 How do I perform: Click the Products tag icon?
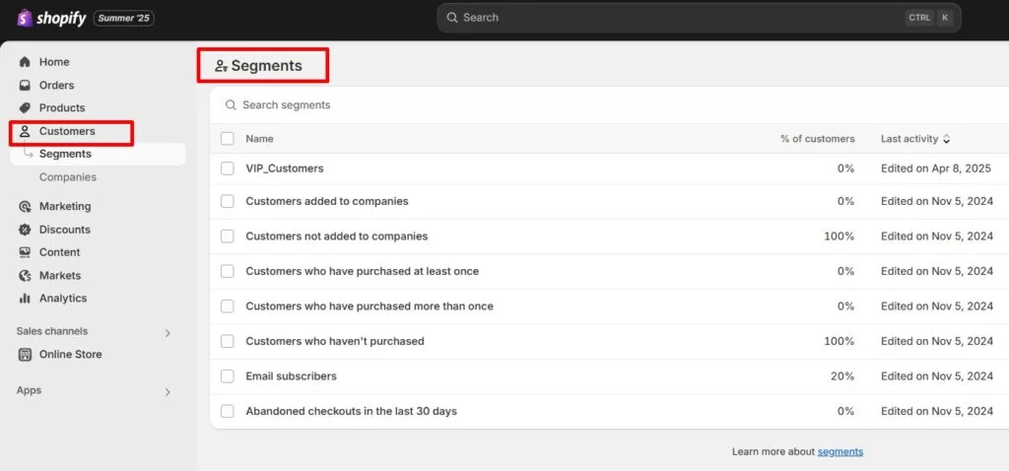point(25,107)
